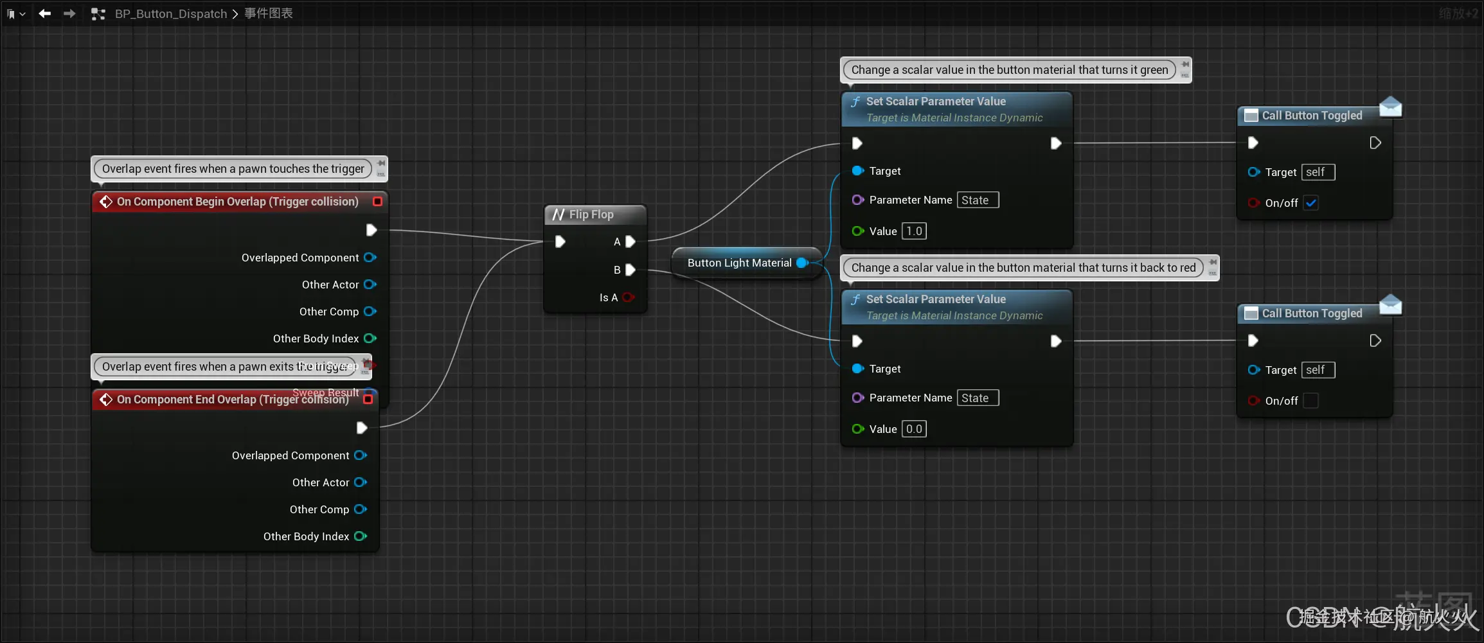The width and height of the screenshot is (1484, 643).
Task: Click the exec output pin of End Overlap
Action: pos(362,428)
